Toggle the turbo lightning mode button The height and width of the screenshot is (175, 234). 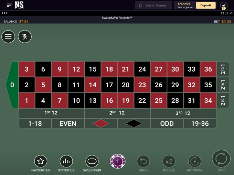(x=25, y=37)
